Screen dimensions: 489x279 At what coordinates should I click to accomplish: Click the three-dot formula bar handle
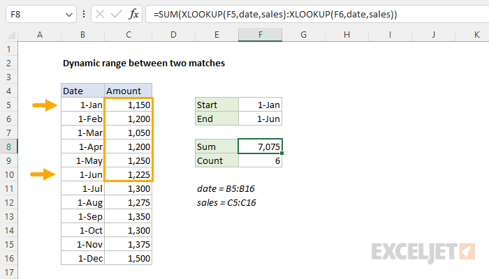[84, 14]
